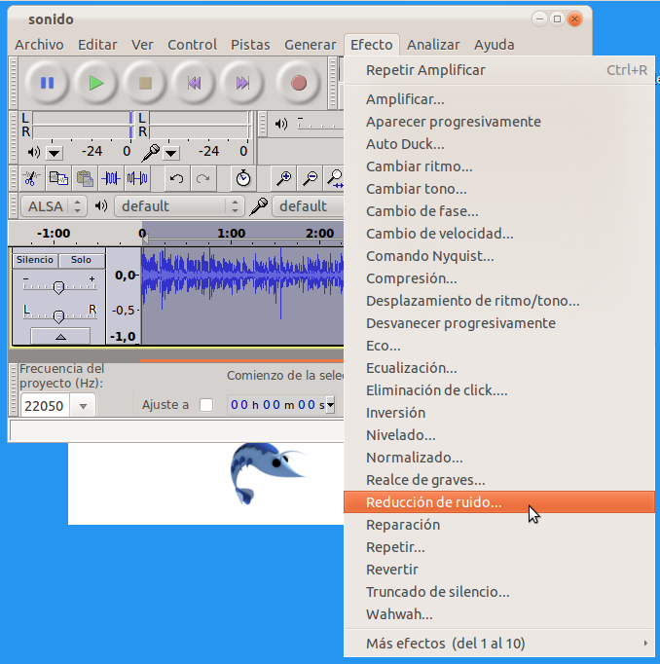
Task: Open the Editar menu
Action: click(97, 45)
